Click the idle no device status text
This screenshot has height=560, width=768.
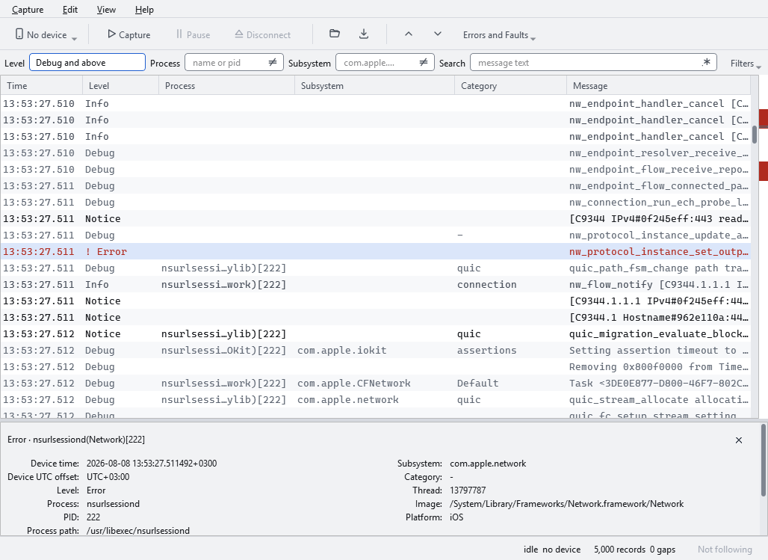[x=552, y=550]
